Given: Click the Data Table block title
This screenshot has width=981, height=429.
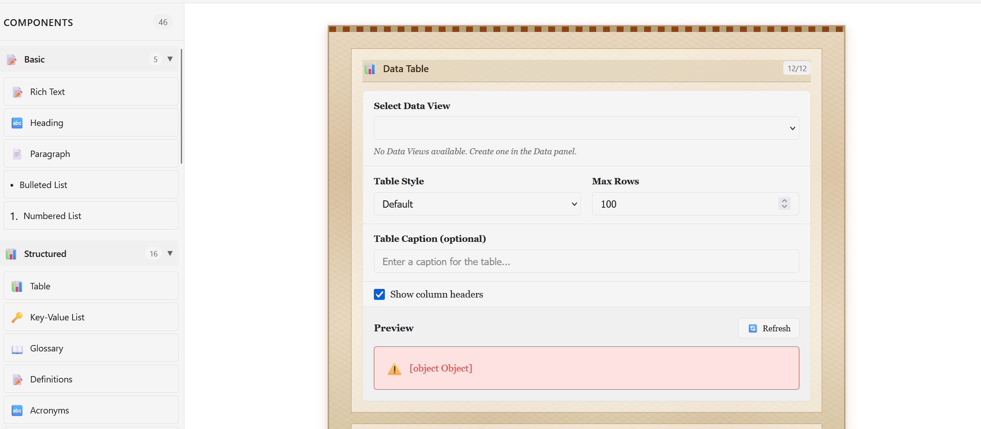Looking at the screenshot, I should coord(406,69).
